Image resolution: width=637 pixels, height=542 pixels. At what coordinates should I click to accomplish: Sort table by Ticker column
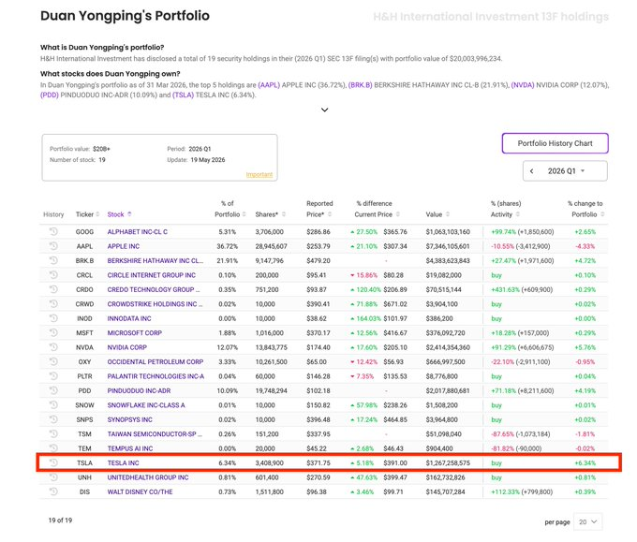tap(87, 214)
